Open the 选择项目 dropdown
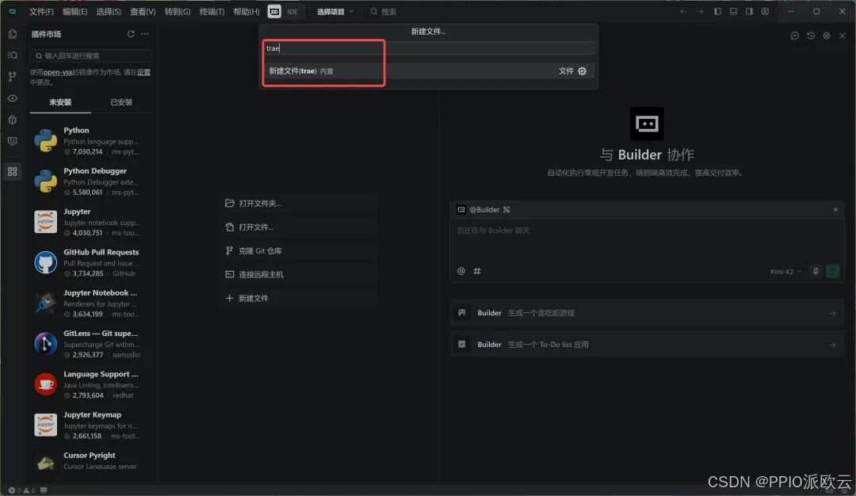856x496 pixels. (x=335, y=11)
